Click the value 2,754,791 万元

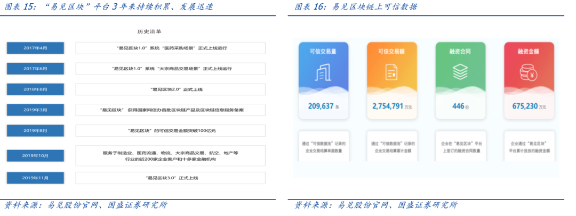pyautogui.click(x=392, y=106)
